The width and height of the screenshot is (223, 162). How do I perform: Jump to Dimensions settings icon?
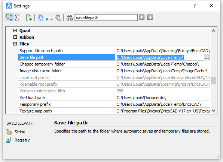49,19
